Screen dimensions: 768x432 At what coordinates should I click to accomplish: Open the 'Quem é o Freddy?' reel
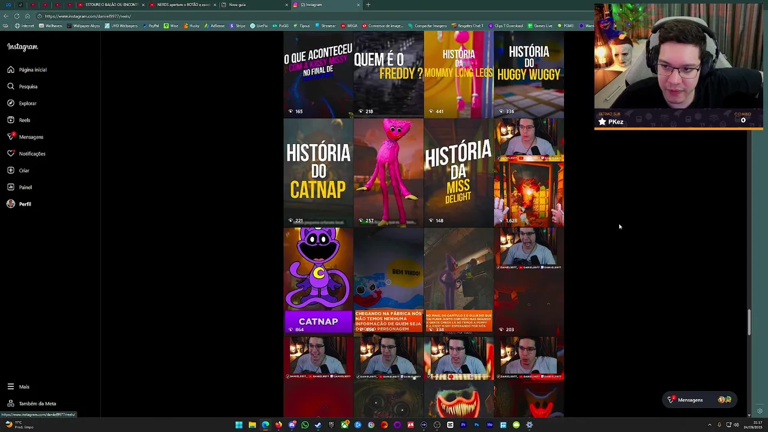[388, 74]
